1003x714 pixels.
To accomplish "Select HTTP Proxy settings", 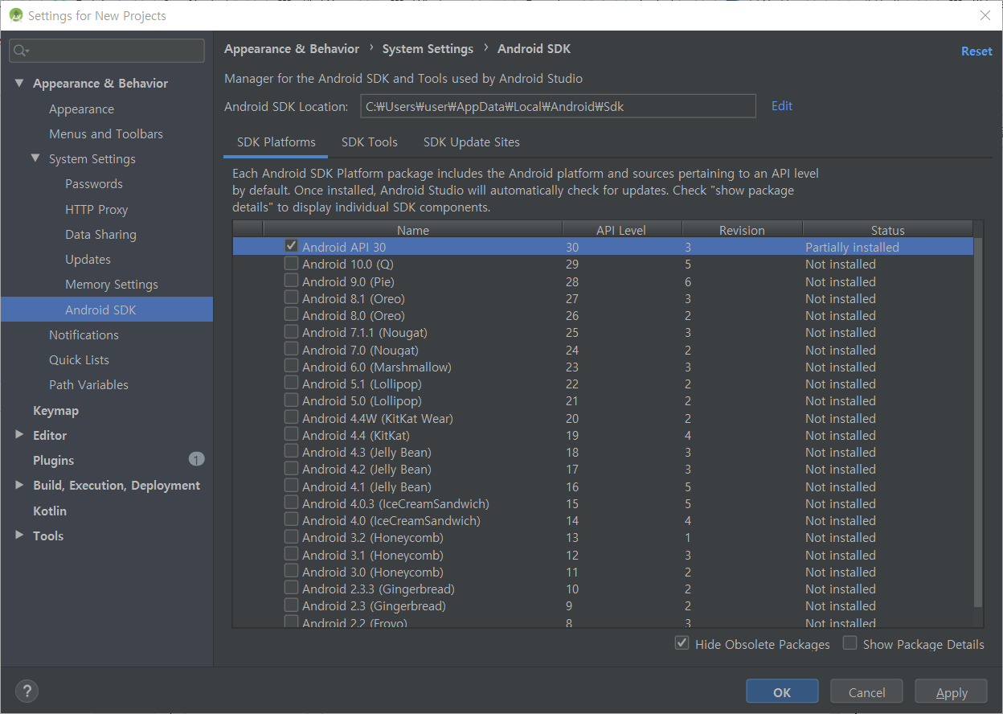I will (x=96, y=209).
